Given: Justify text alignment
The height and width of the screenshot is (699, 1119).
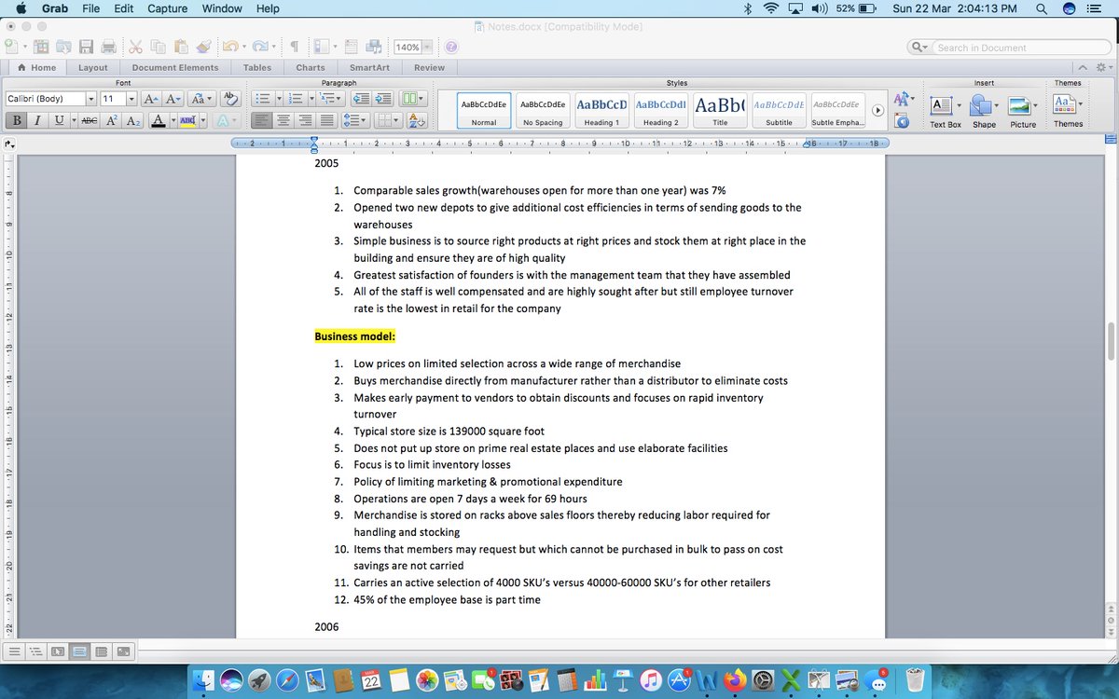Looking at the screenshot, I should (x=326, y=120).
